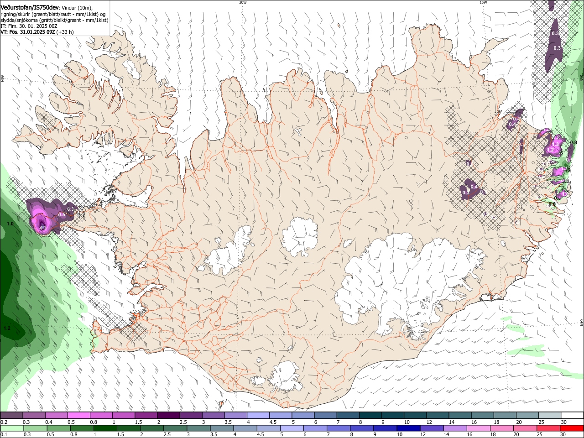Click the upper legend swatch starting at 0.2

tap(11, 416)
